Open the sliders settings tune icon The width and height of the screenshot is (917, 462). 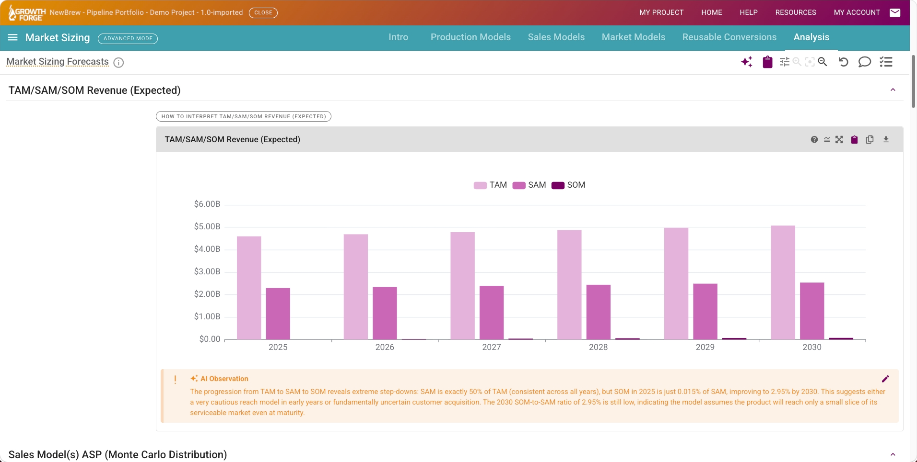point(785,62)
